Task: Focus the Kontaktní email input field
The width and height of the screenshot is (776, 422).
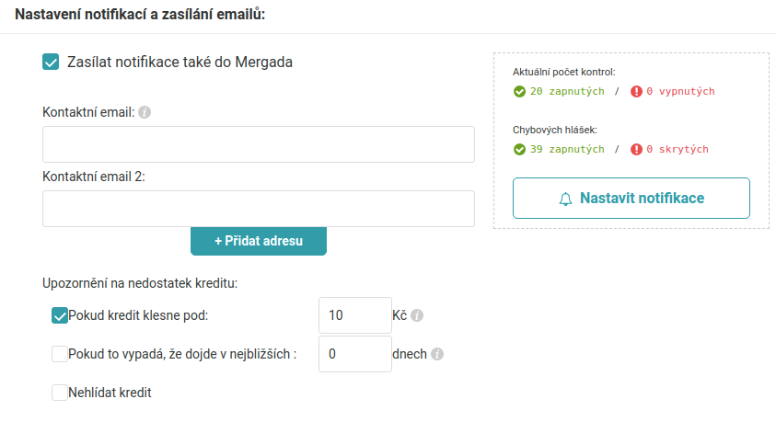Action: pos(258,144)
